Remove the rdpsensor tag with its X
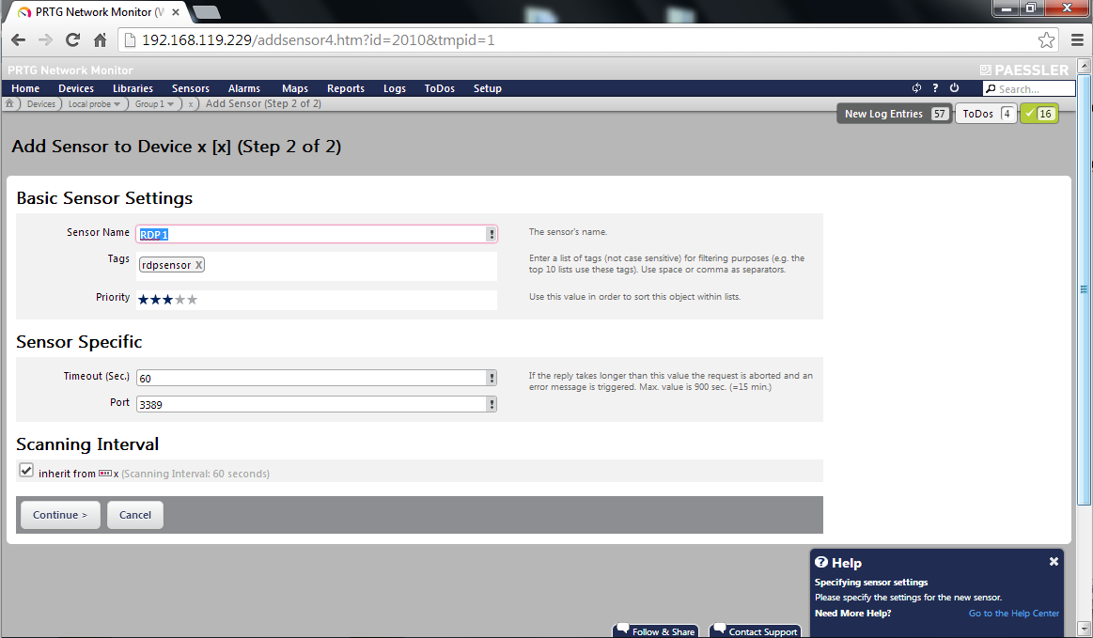The image size is (1093, 638). point(198,265)
